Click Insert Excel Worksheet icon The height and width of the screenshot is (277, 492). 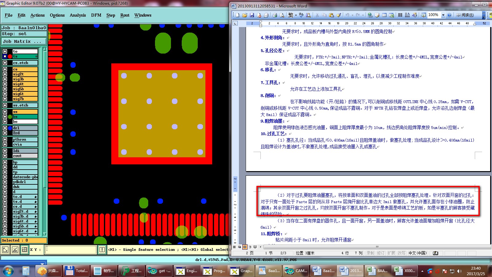391,15
